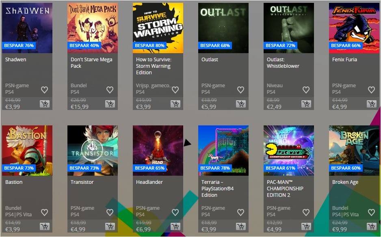The image size is (381, 237).
Task: Add PAC-MAN Championship Edition 2 to cart
Action: coord(306,226)
